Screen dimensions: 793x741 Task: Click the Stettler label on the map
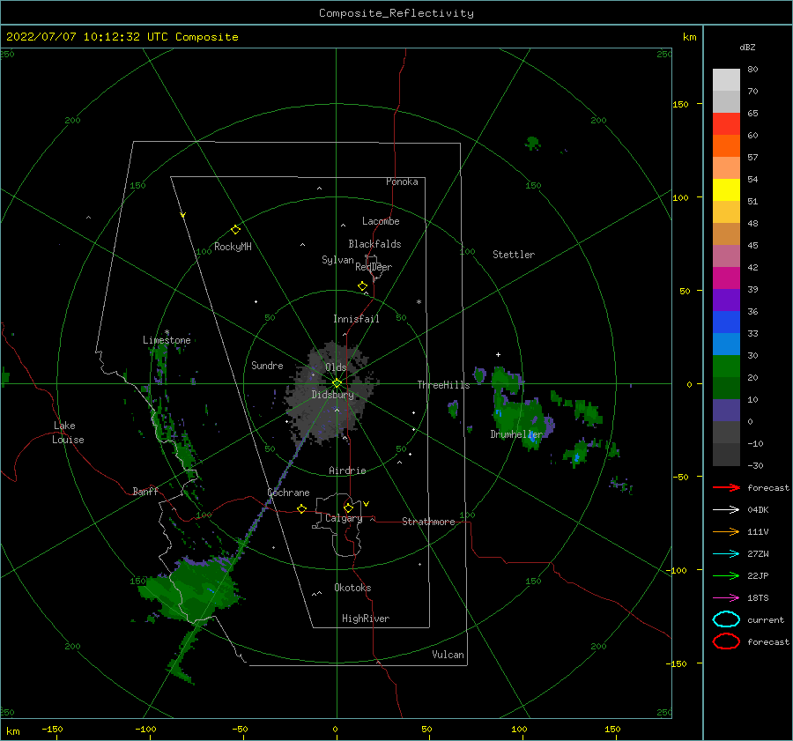coord(514,255)
